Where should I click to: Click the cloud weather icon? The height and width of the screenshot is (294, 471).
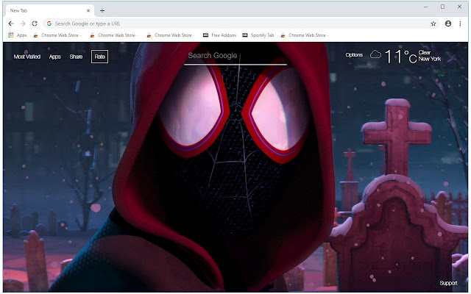click(375, 54)
